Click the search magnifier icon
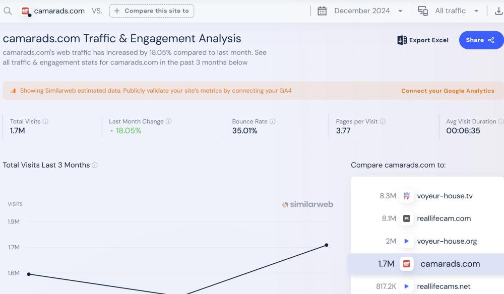The height and width of the screenshot is (294, 504). pyautogui.click(x=8, y=11)
